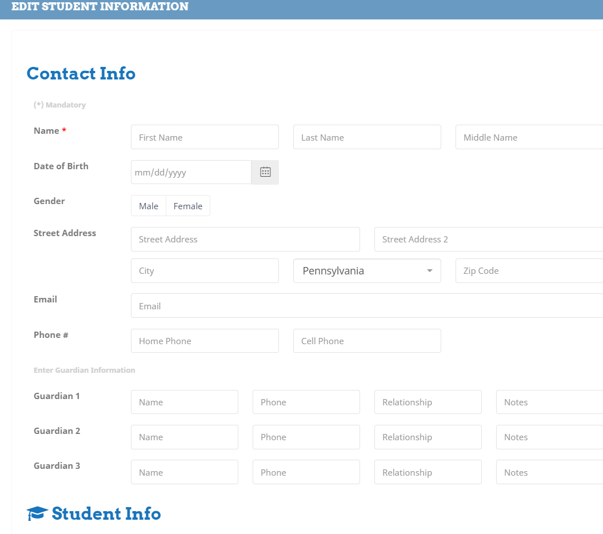Click the dropdown arrow in state selector
The height and width of the screenshot is (534, 603).
(430, 271)
